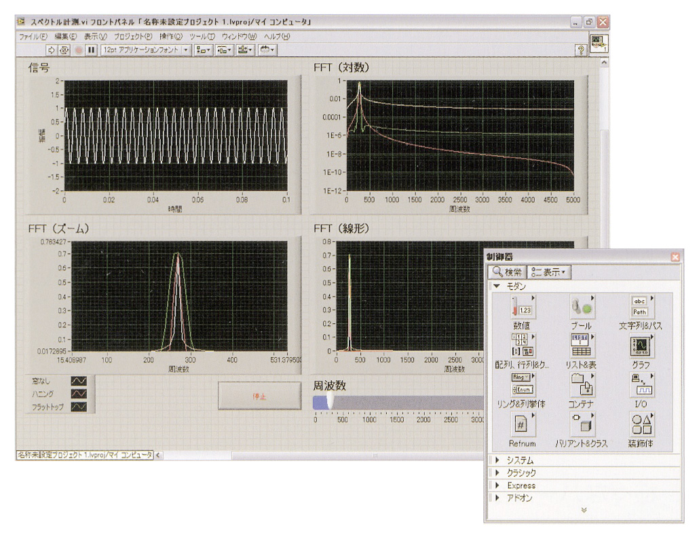Click the 窓なし plot legend swatch

[79, 382]
